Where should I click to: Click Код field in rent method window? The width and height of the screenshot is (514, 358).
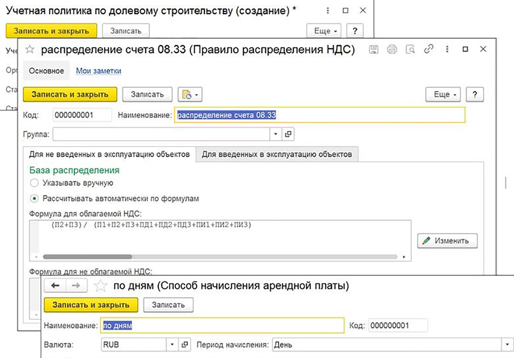398,325
